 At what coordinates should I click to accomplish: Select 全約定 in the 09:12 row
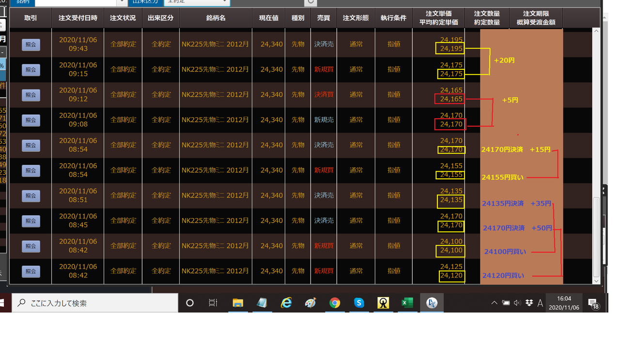(x=161, y=95)
